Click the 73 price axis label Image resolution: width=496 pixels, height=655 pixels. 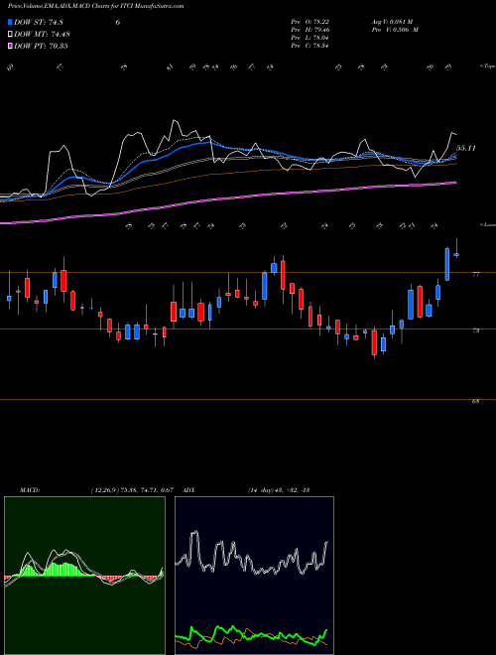tap(475, 330)
